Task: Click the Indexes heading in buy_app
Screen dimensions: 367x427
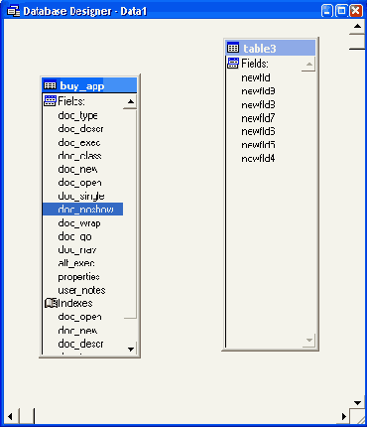Action: (75, 303)
